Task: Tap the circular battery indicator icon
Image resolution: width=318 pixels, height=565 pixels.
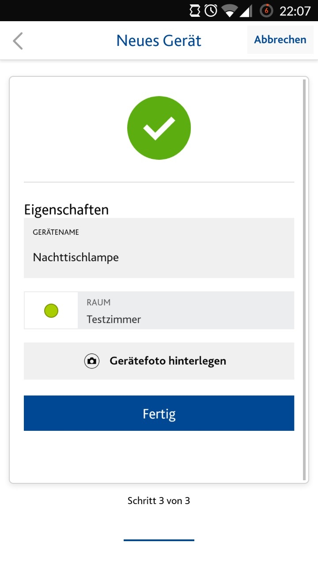Action: click(x=266, y=11)
